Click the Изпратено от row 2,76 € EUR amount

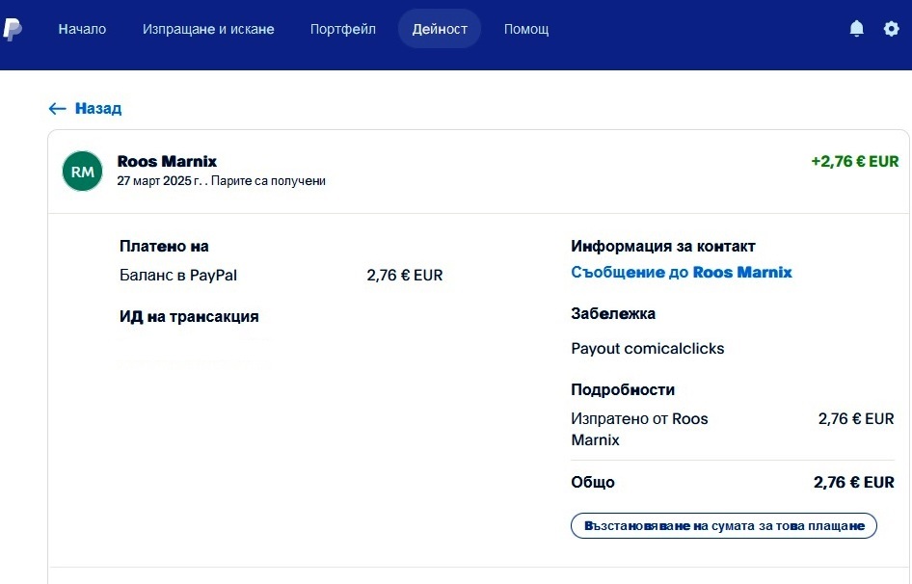pyautogui.click(x=856, y=419)
